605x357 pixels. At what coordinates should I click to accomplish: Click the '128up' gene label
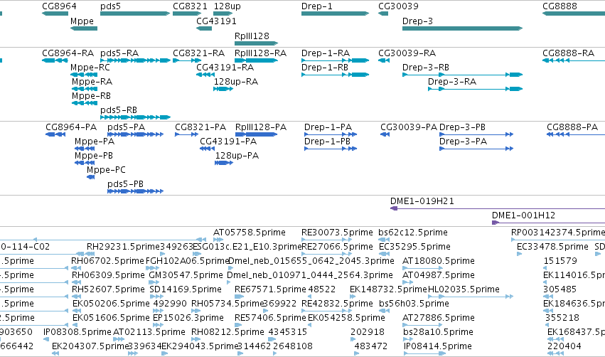point(227,6)
